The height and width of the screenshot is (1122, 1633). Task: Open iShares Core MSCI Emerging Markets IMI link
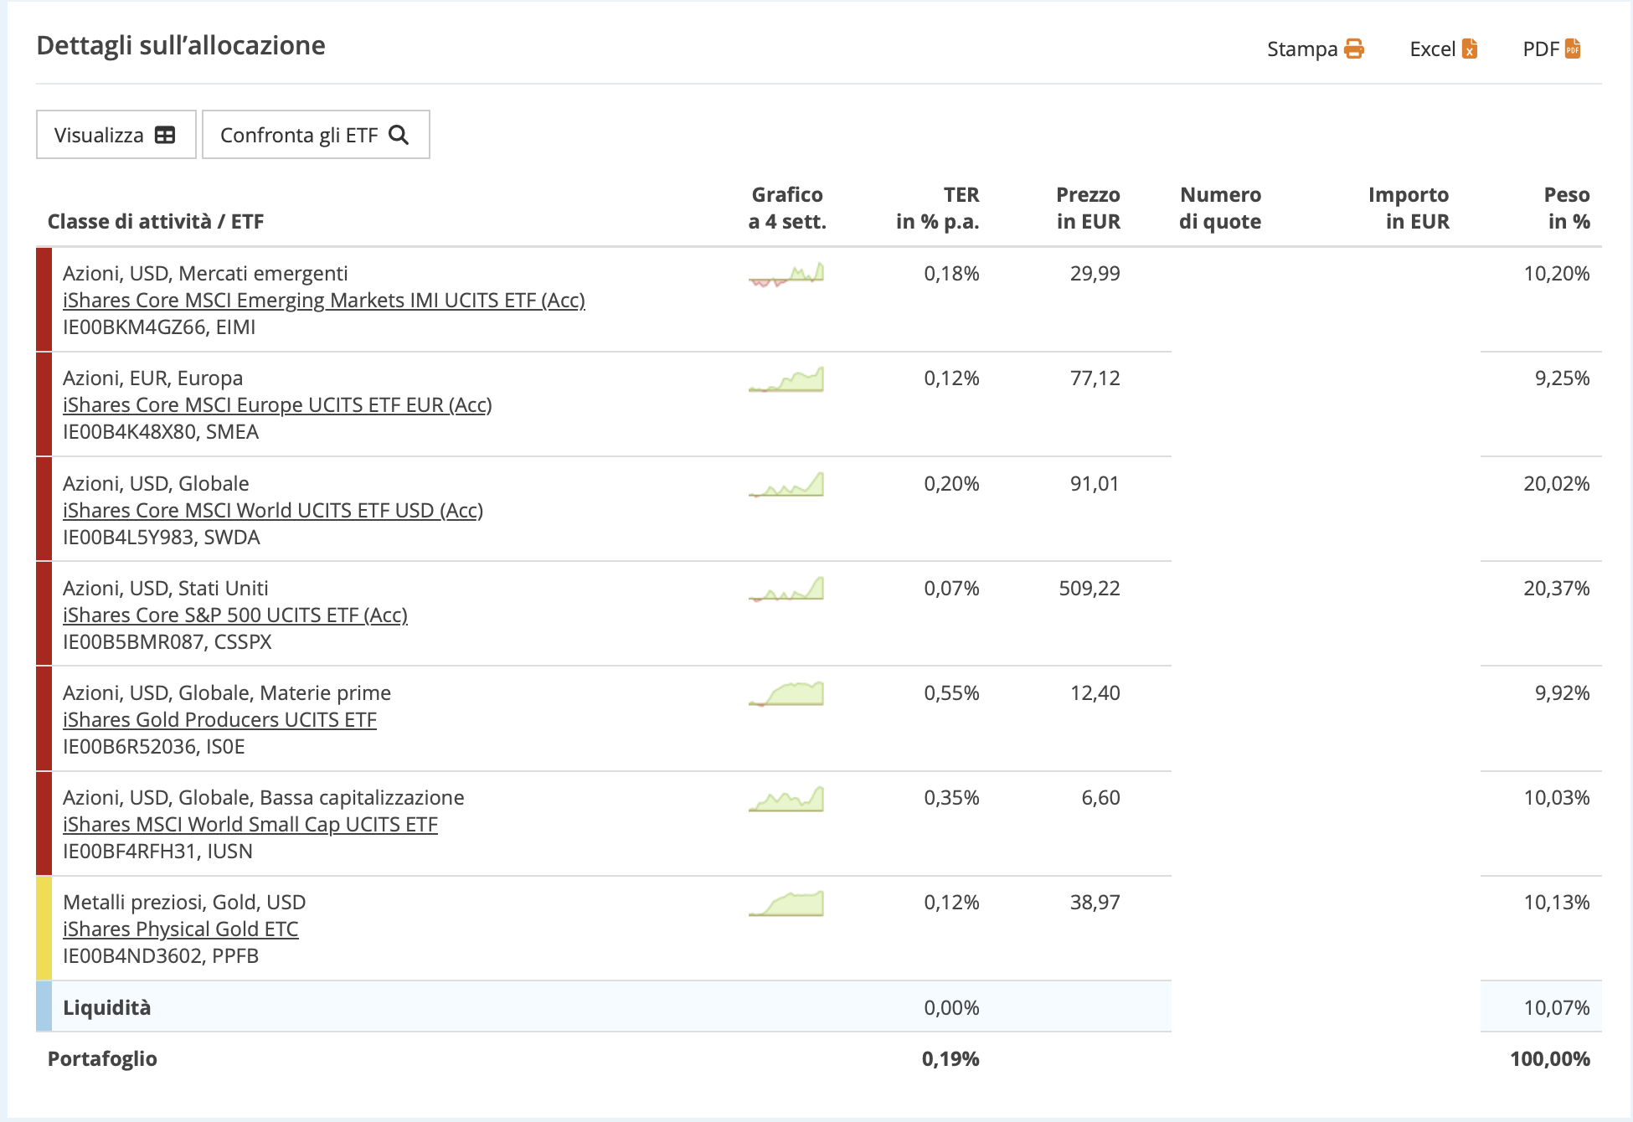coord(323,301)
